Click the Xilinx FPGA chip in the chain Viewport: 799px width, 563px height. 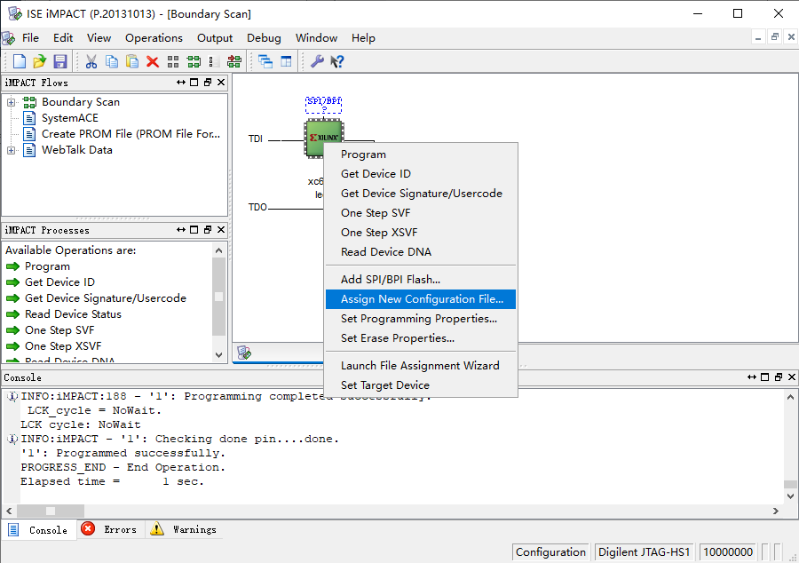point(324,139)
